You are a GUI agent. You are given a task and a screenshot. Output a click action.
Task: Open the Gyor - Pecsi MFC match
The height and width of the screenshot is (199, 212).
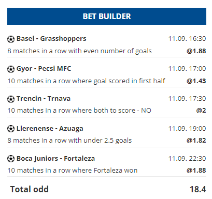click(44, 69)
